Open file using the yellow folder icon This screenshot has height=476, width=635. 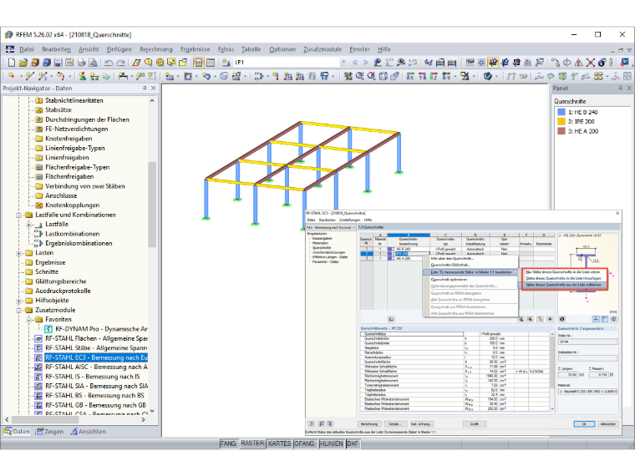tap(23, 63)
